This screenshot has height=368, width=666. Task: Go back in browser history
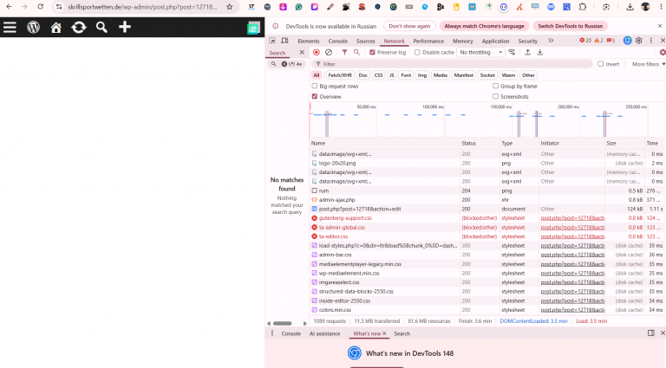tap(9, 7)
